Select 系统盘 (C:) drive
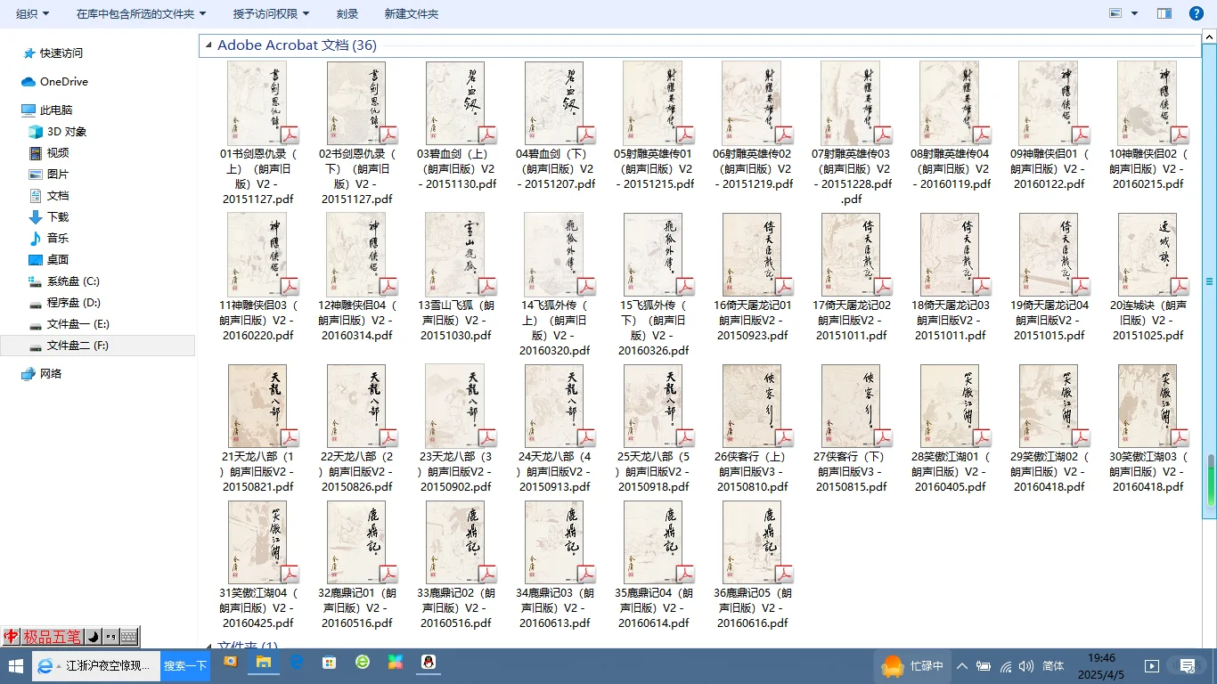This screenshot has height=684, width=1217. (x=64, y=281)
